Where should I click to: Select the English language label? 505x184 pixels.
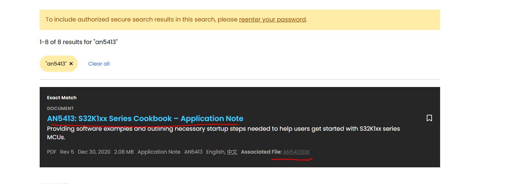point(215,152)
